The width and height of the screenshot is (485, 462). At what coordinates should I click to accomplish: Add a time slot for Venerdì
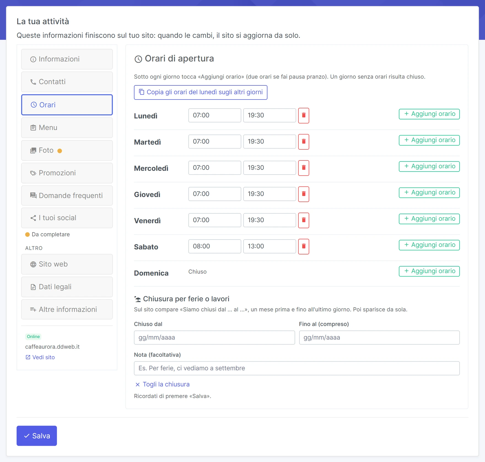point(429,219)
